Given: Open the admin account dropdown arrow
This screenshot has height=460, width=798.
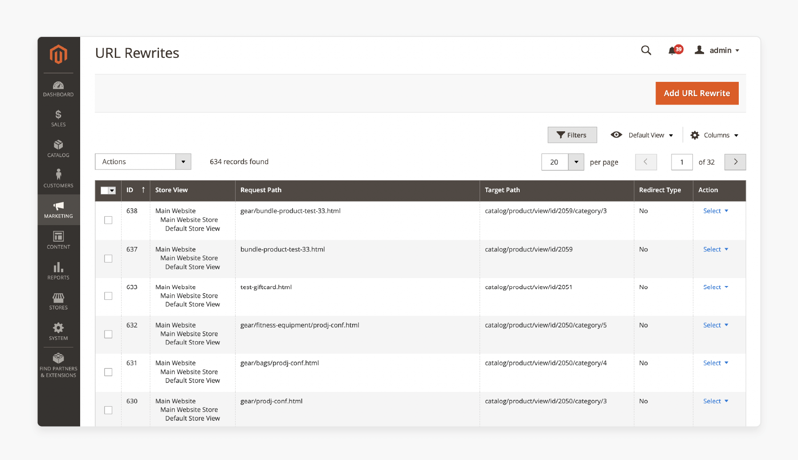Looking at the screenshot, I should point(737,51).
